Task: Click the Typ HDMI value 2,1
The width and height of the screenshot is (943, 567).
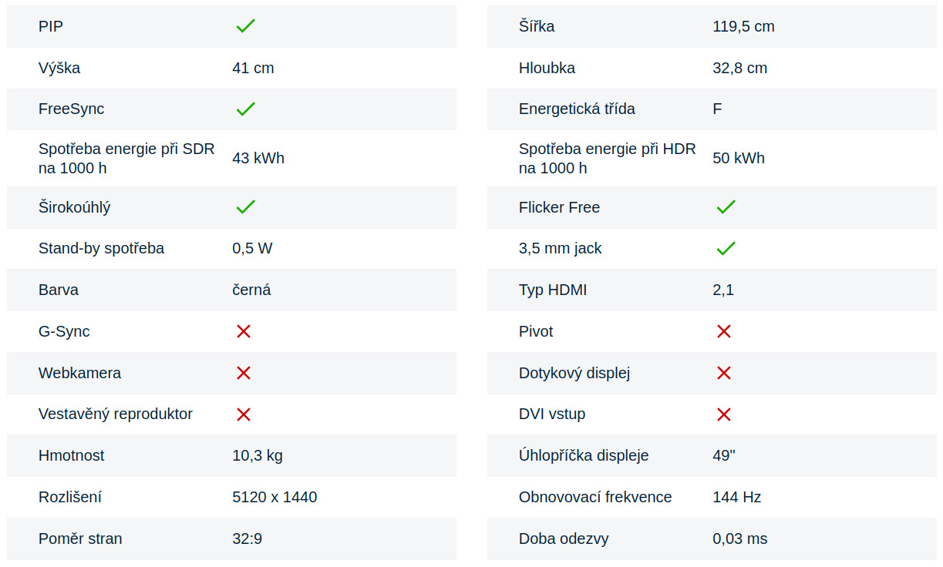Action: 723,290
